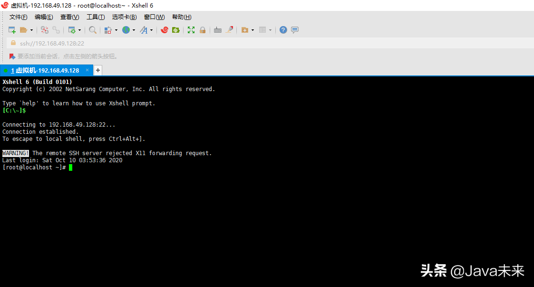Screen dimensions: 534x287
Task: Expand the pane layout dropdown arrow
Action: [271, 30]
